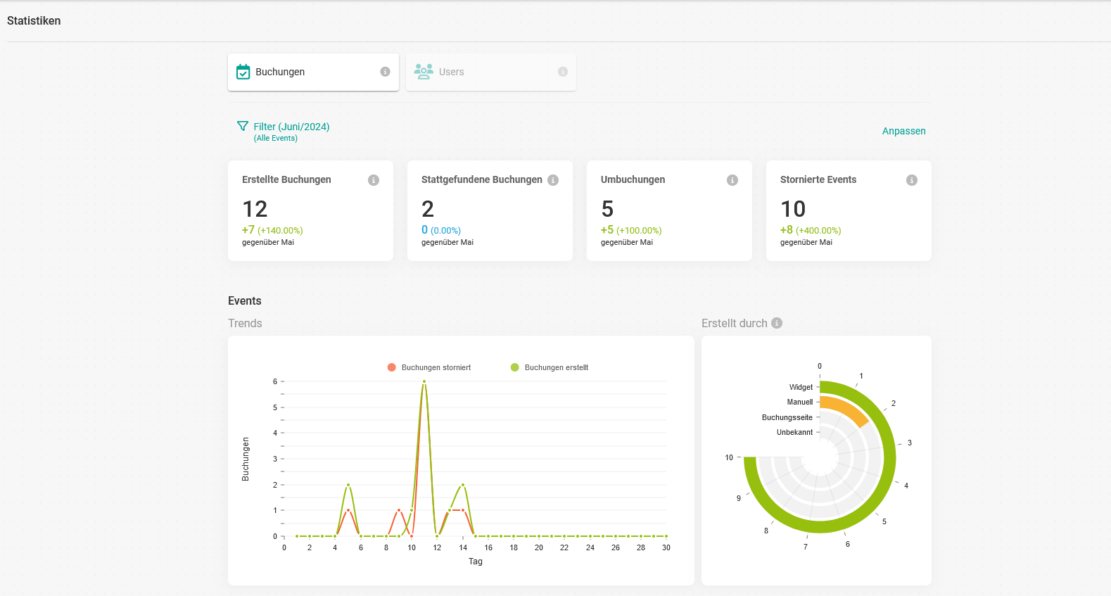Click Umbuchungen value 5
1111x596 pixels.
(x=607, y=209)
